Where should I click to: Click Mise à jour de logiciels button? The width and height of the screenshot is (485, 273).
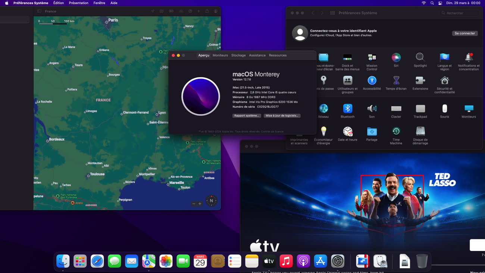coord(282,116)
